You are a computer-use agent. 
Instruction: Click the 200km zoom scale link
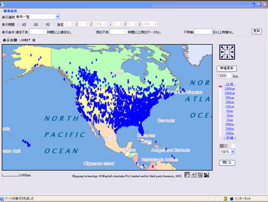click(230, 89)
